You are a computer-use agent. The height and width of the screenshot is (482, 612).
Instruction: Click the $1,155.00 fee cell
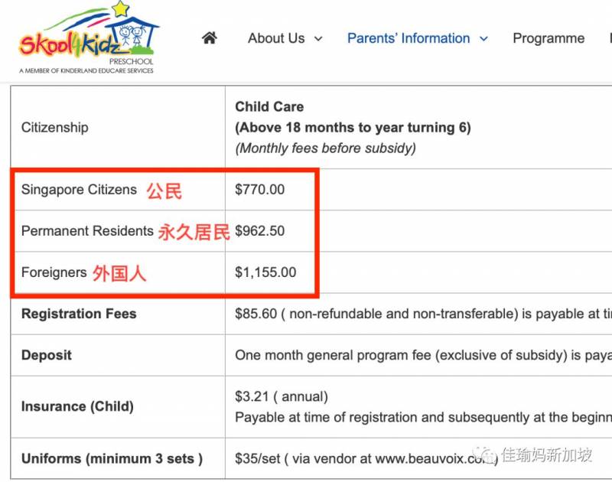pyautogui.click(x=265, y=272)
